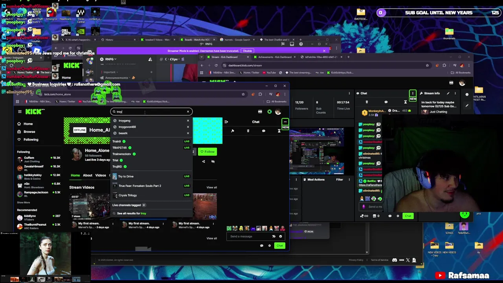503x283 pixels.
Task: Follow the Home_Alone channel
Action: [x=207, y=152]
